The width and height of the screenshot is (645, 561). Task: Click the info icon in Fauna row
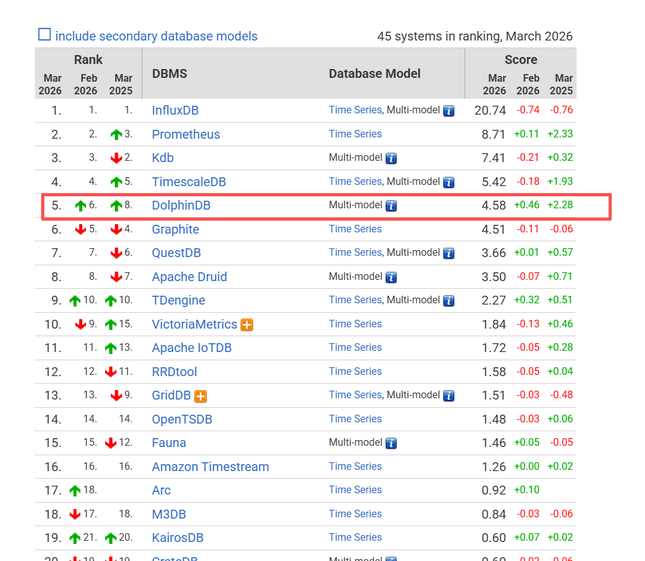[391, 443]
